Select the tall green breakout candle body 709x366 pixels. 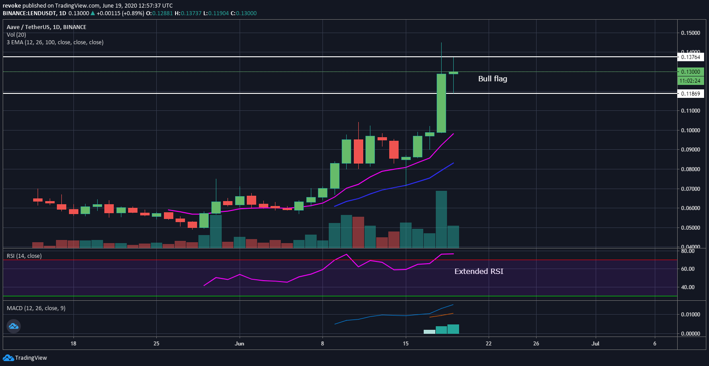pyautogui.click(x=441, y=103)
